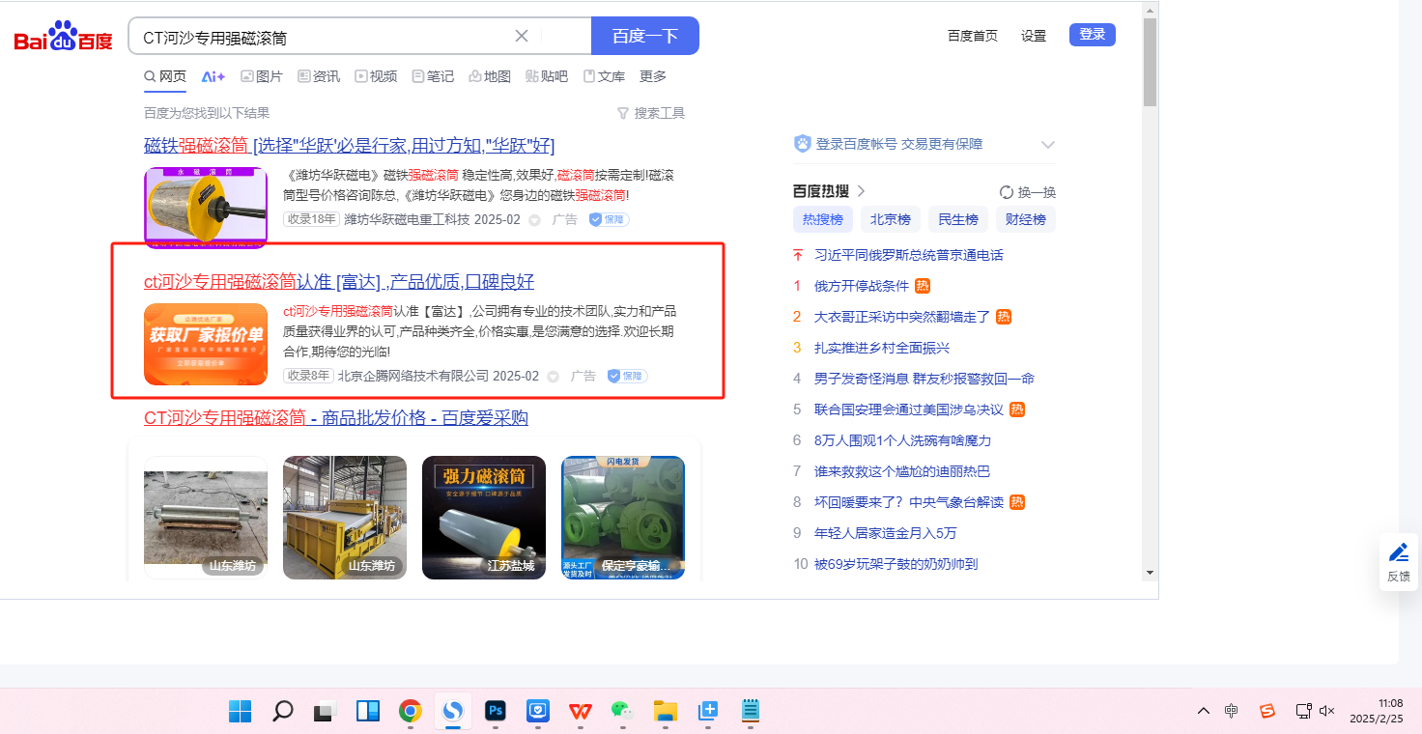
Task: Select the 北京榜 hot list tab
Action: 890,219
